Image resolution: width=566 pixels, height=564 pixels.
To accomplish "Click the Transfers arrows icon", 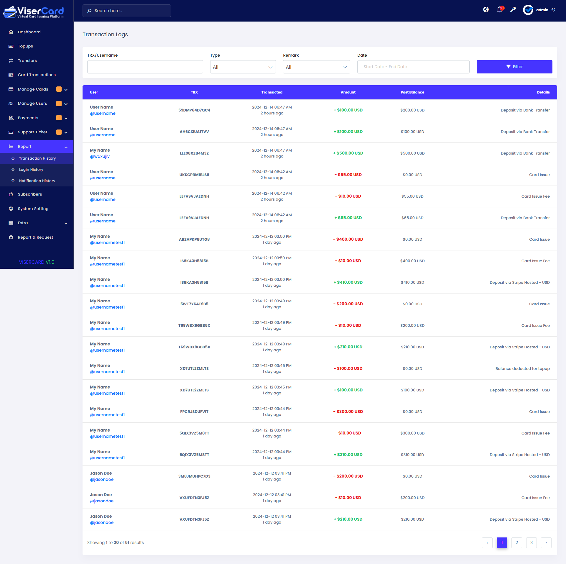I will click(11, 60).
